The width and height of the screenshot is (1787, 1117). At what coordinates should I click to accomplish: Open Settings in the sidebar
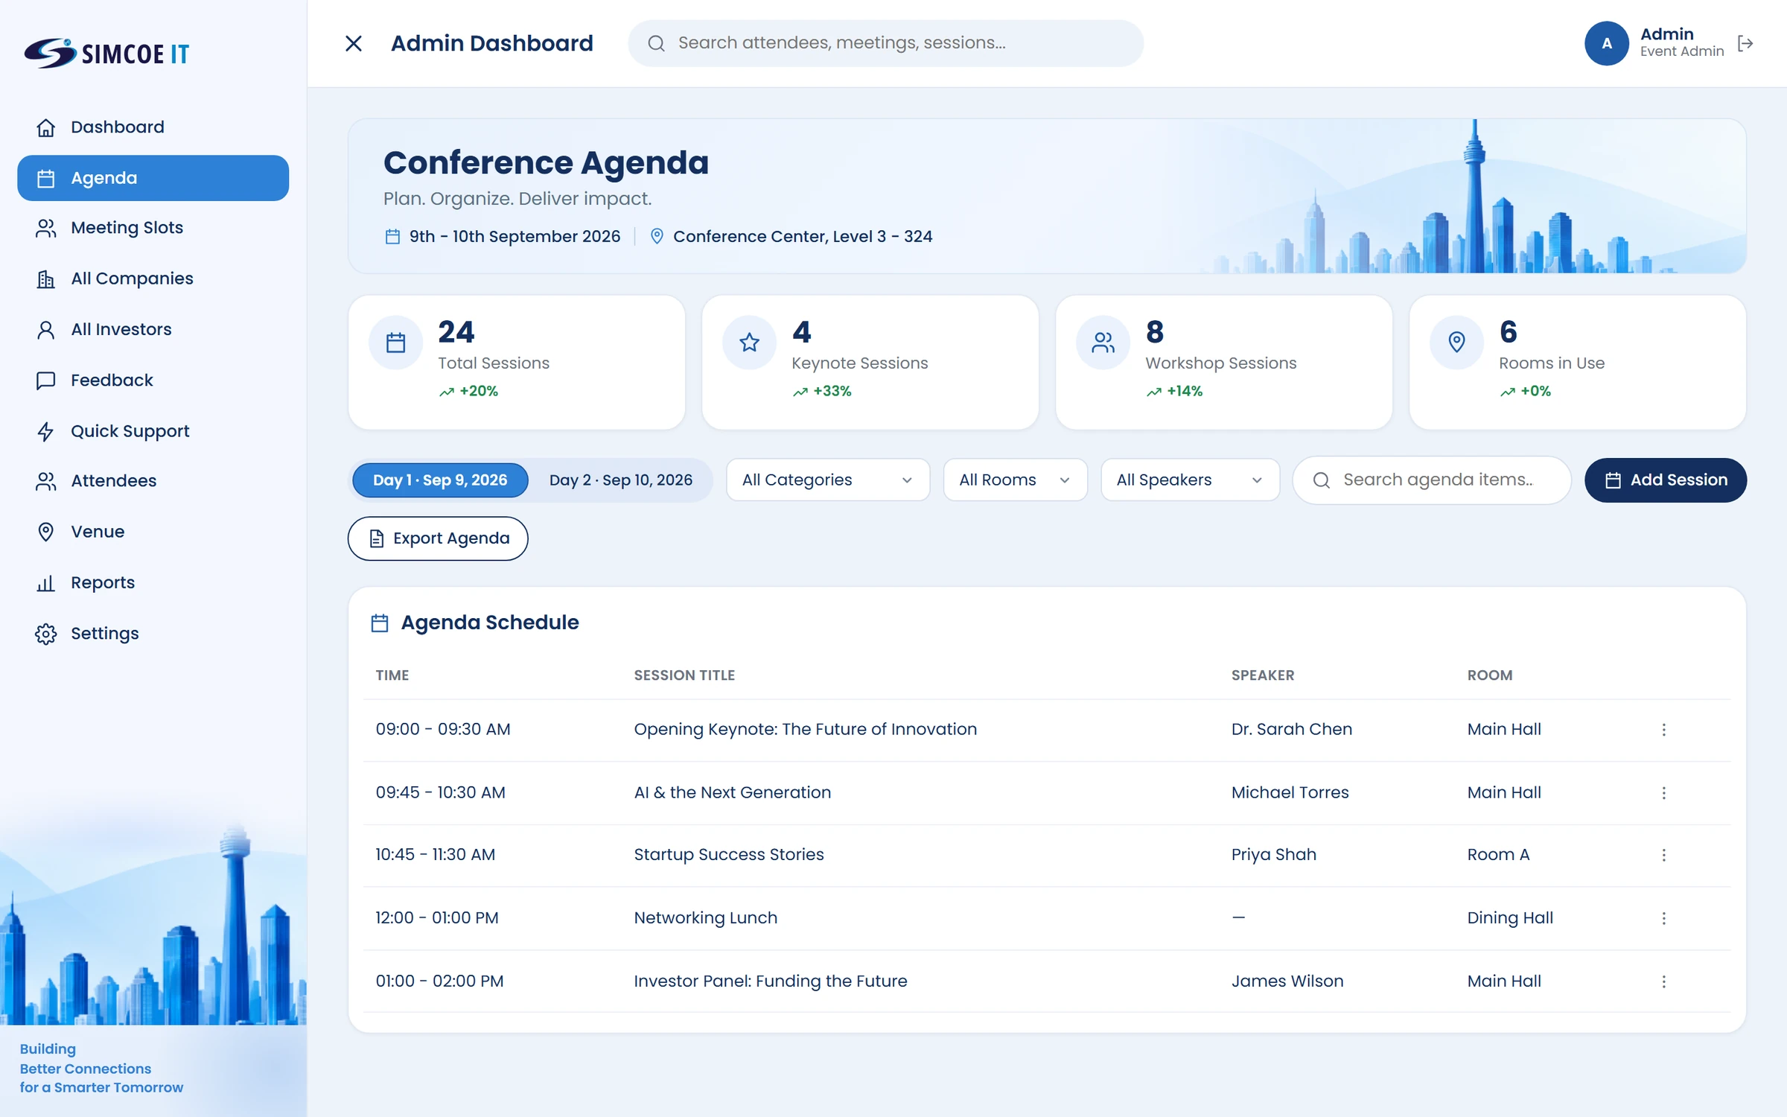153,634
